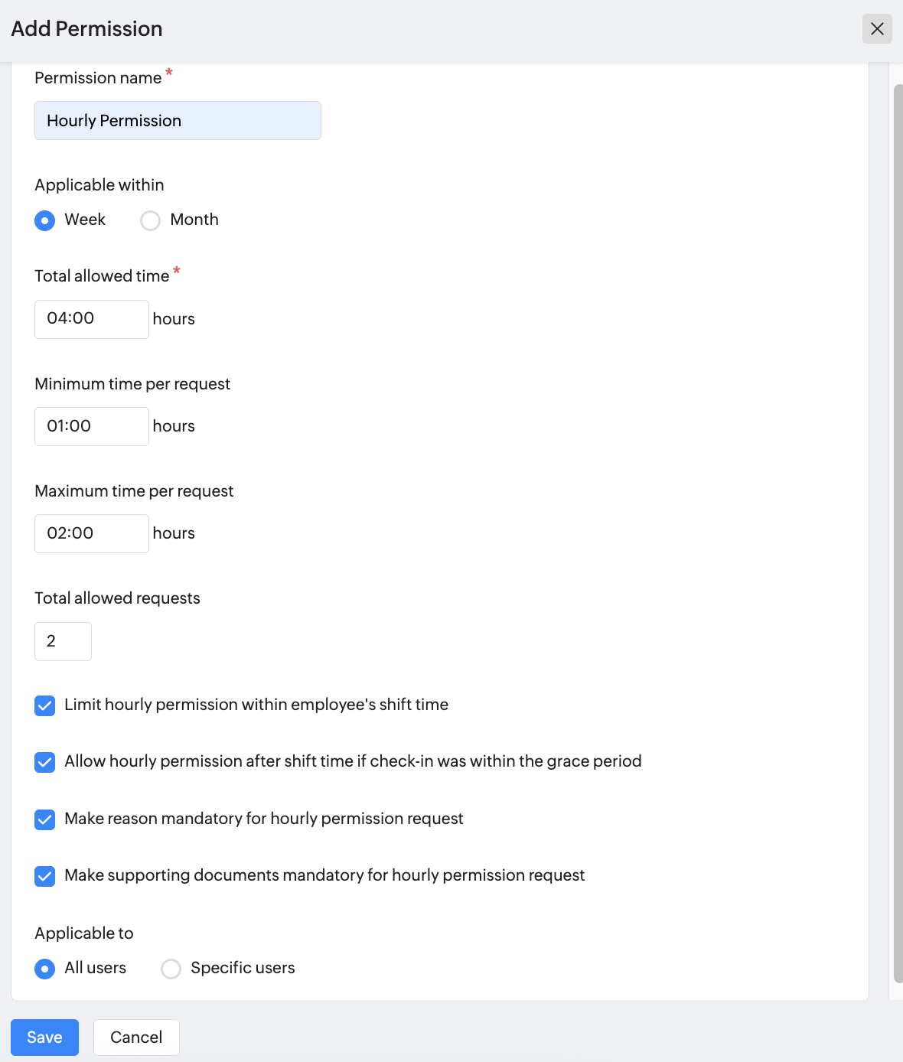903x1062 pixels.
Task: Click the Specific users label
Action: (x=243, y=968)
